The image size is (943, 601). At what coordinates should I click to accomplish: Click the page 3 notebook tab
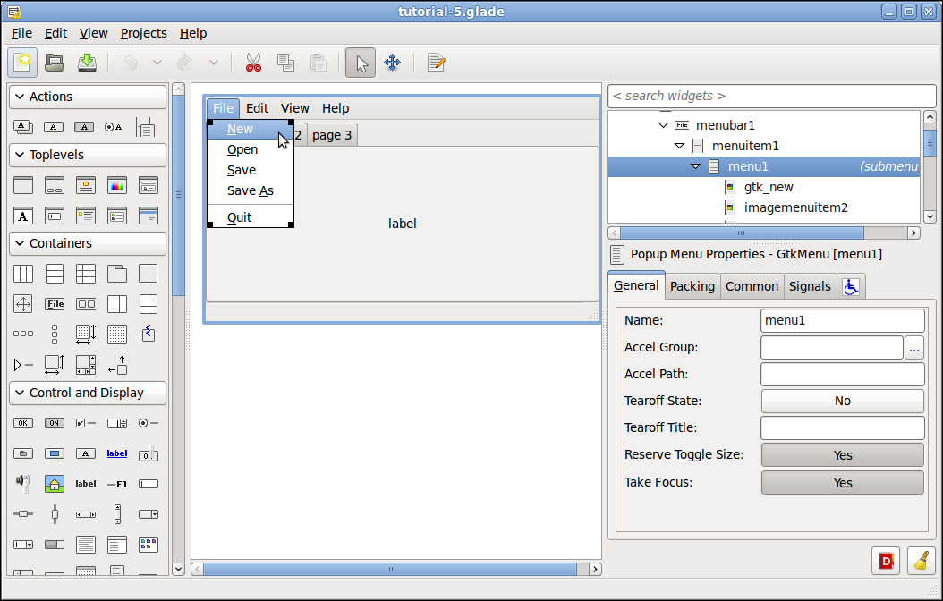click(332, 135)
